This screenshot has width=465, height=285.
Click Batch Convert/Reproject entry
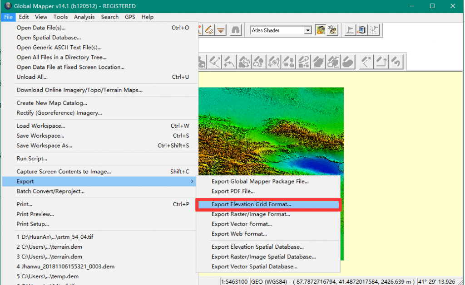pyautogui.click(x=50, y=191)
